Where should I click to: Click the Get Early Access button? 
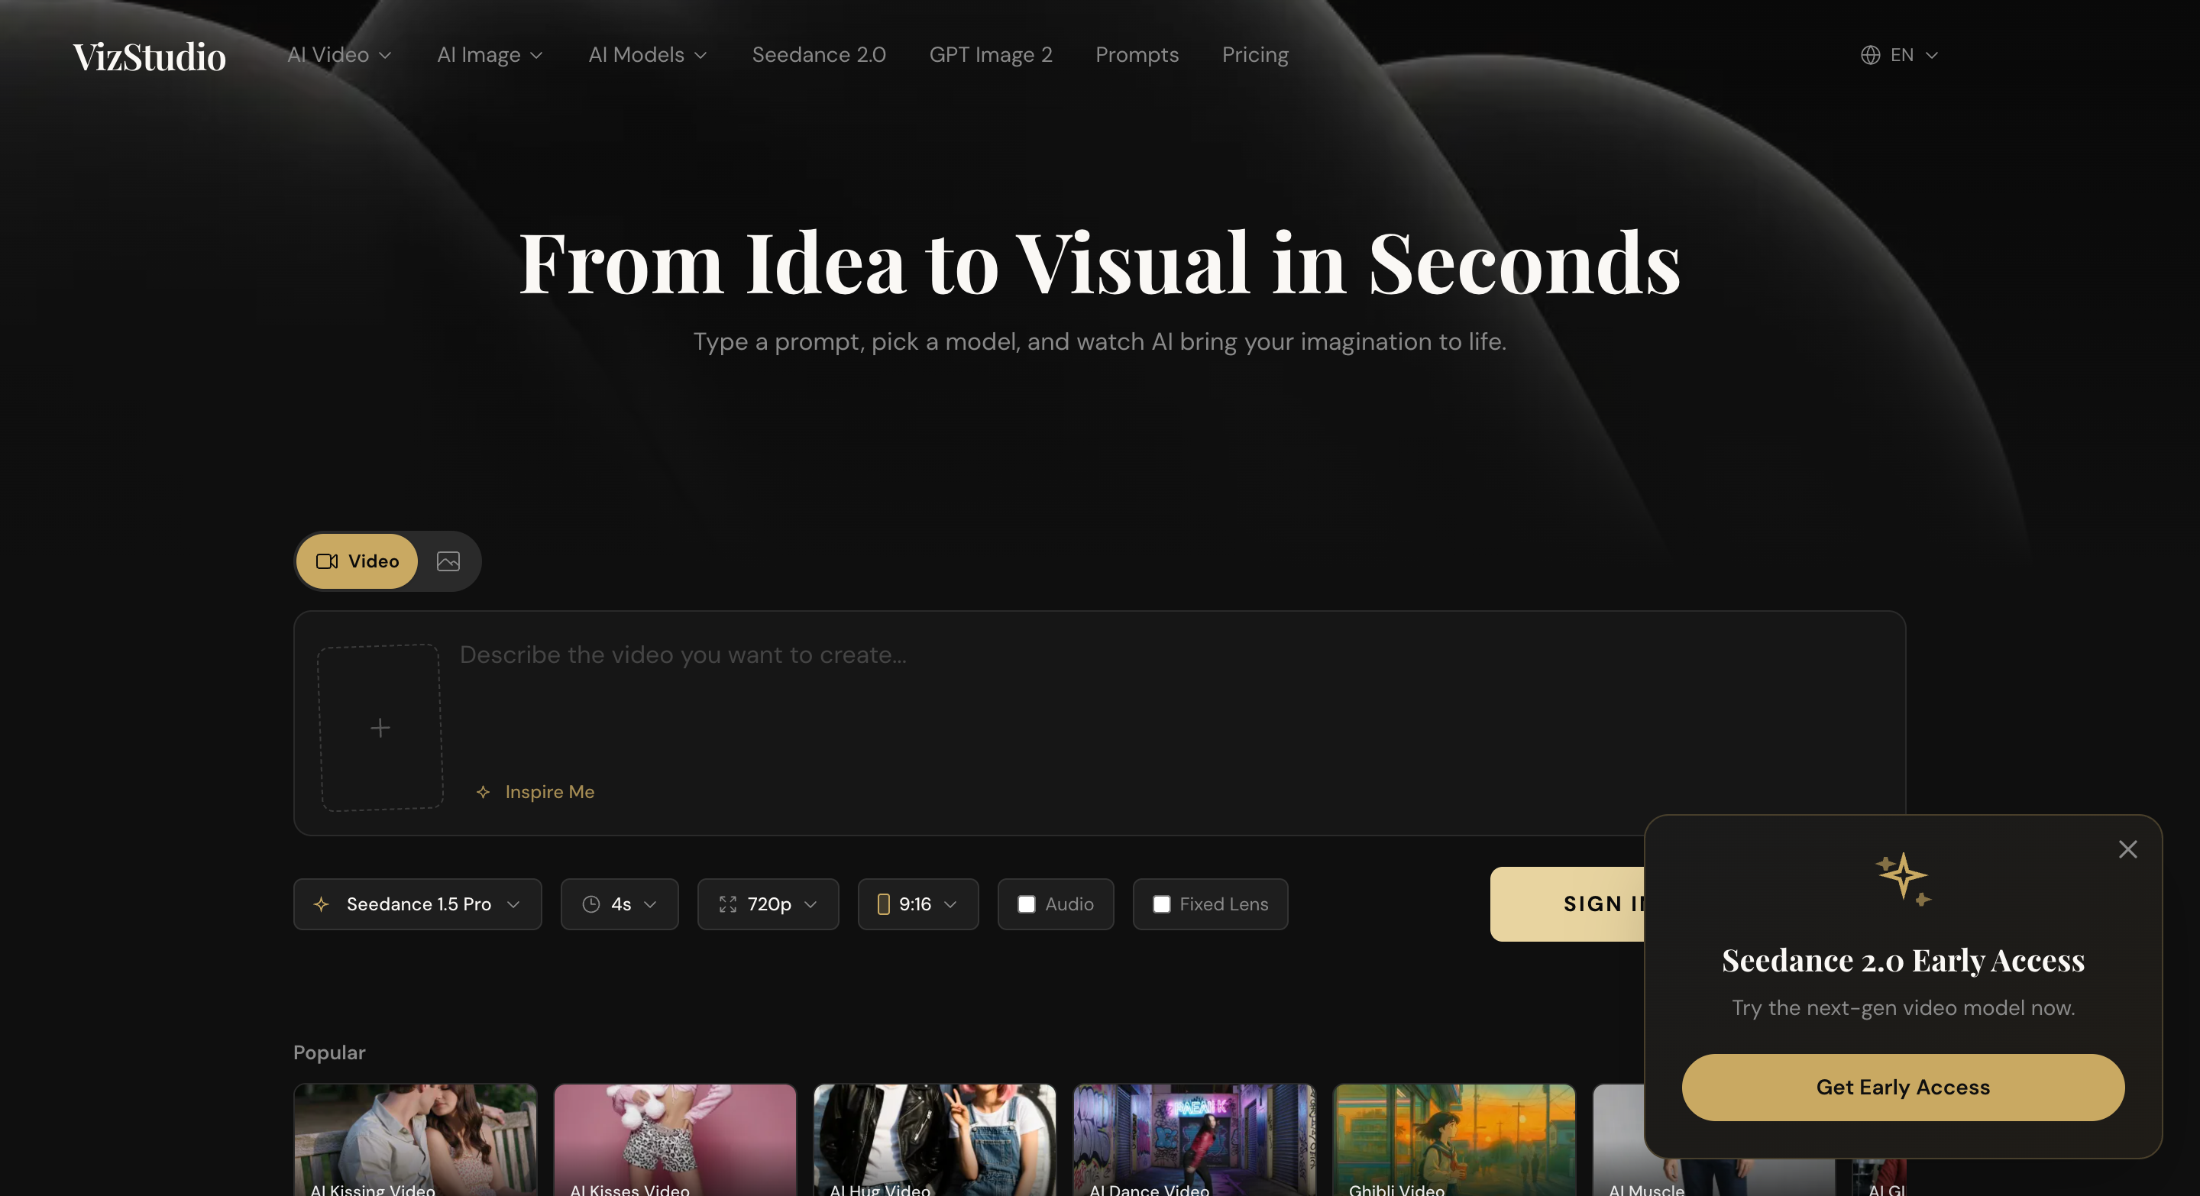point(1902,1087)
